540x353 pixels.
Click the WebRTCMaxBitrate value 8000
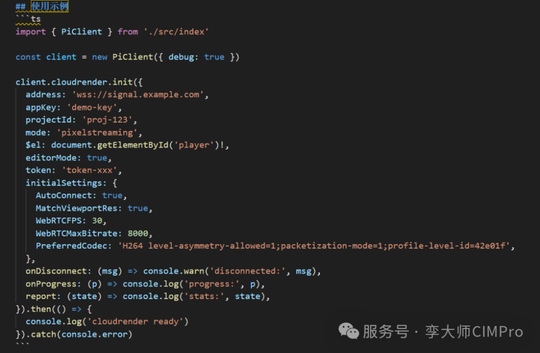(x=138, y=233)
